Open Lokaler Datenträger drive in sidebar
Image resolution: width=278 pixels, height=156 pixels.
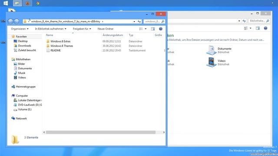pos(30,100)
